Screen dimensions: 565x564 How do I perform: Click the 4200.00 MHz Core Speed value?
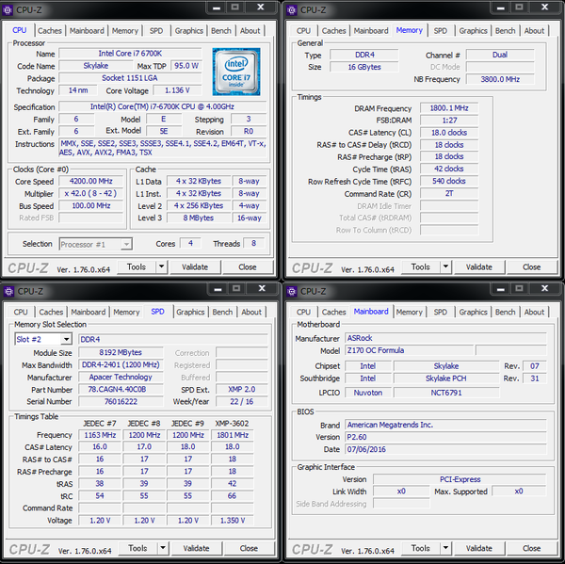click(x=90, y=182)
